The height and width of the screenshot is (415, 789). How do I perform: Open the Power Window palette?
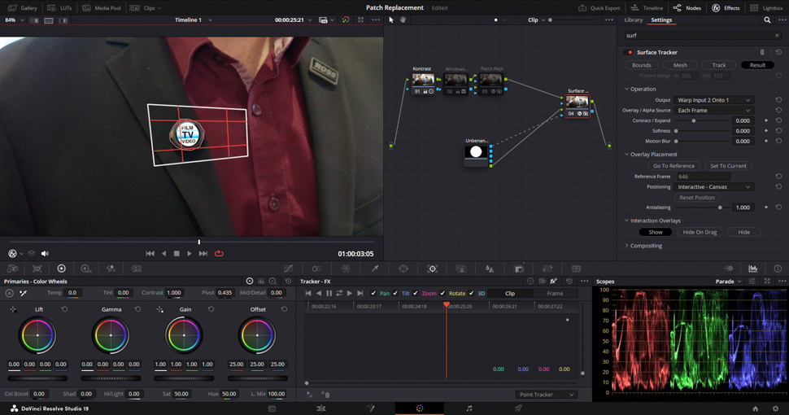pos(403,269)
